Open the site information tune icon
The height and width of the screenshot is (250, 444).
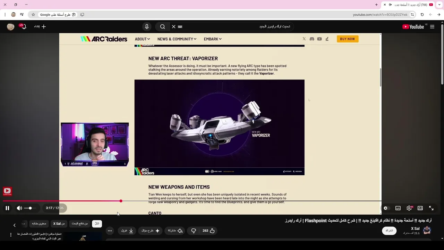412,15
